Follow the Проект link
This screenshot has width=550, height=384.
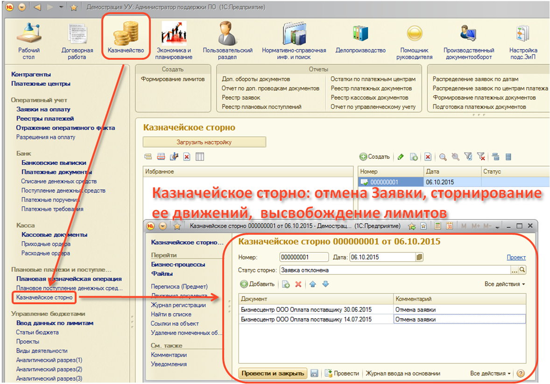pos(516,257)
